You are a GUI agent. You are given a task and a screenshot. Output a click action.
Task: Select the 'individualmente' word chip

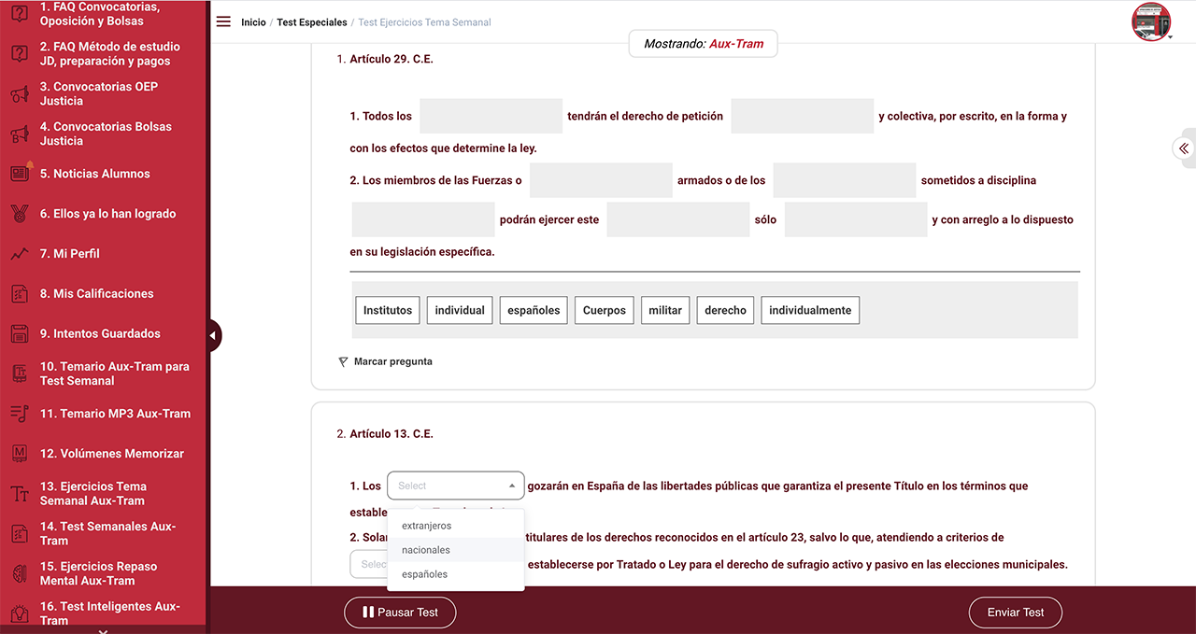[810, 310]
